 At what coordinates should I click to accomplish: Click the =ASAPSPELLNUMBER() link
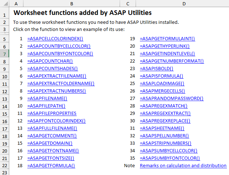pyautogui.click(x=164, y=136)
